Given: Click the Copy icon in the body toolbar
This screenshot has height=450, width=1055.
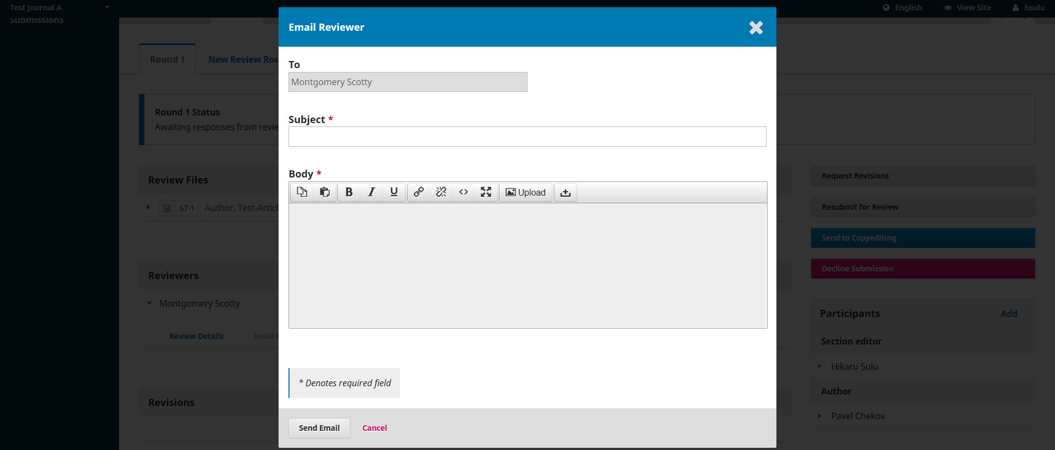Looking at the screenshot, I should click(302, 192).
